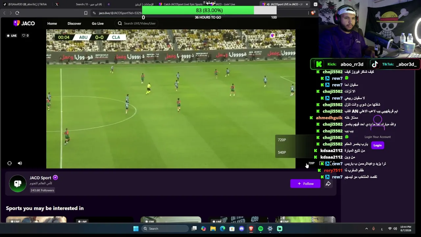The image size is (421, 237).
Task: Open the Brave browser taskbar icon
Action: [251, 229]
